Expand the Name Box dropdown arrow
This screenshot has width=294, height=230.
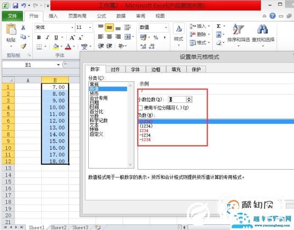tap(58, 65)
